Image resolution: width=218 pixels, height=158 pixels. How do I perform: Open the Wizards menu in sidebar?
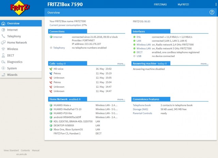21,75
